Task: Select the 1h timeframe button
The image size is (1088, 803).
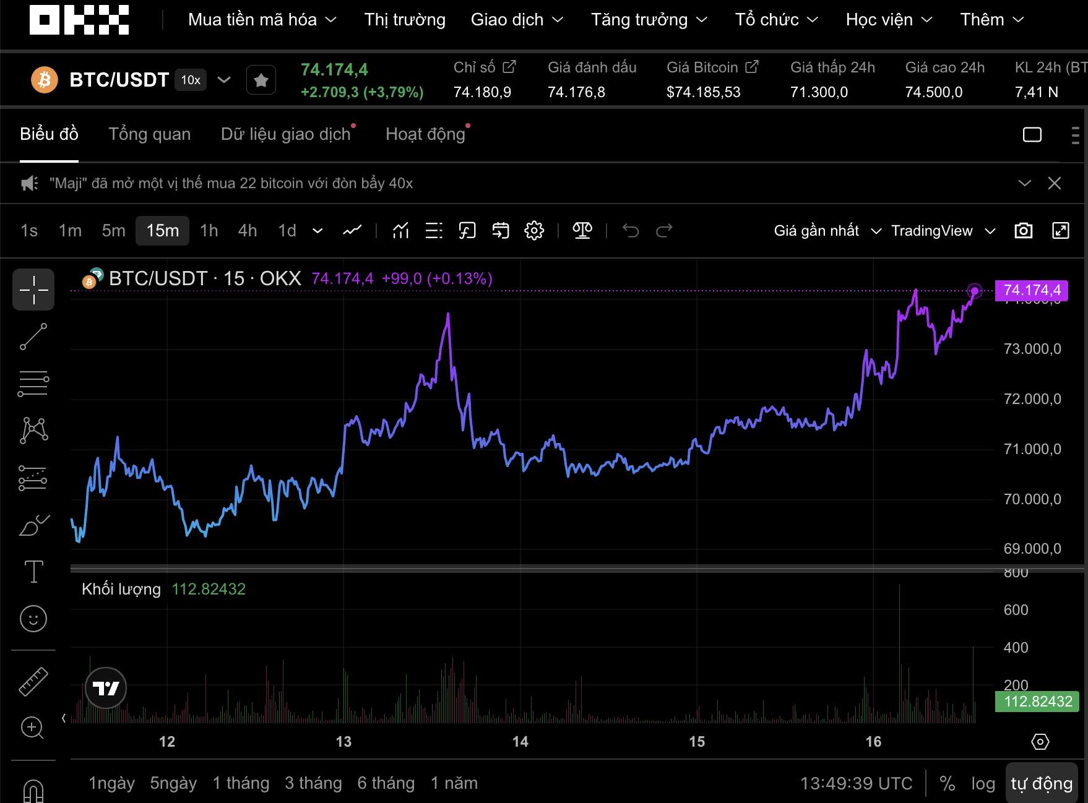Action: pos(209,230)
